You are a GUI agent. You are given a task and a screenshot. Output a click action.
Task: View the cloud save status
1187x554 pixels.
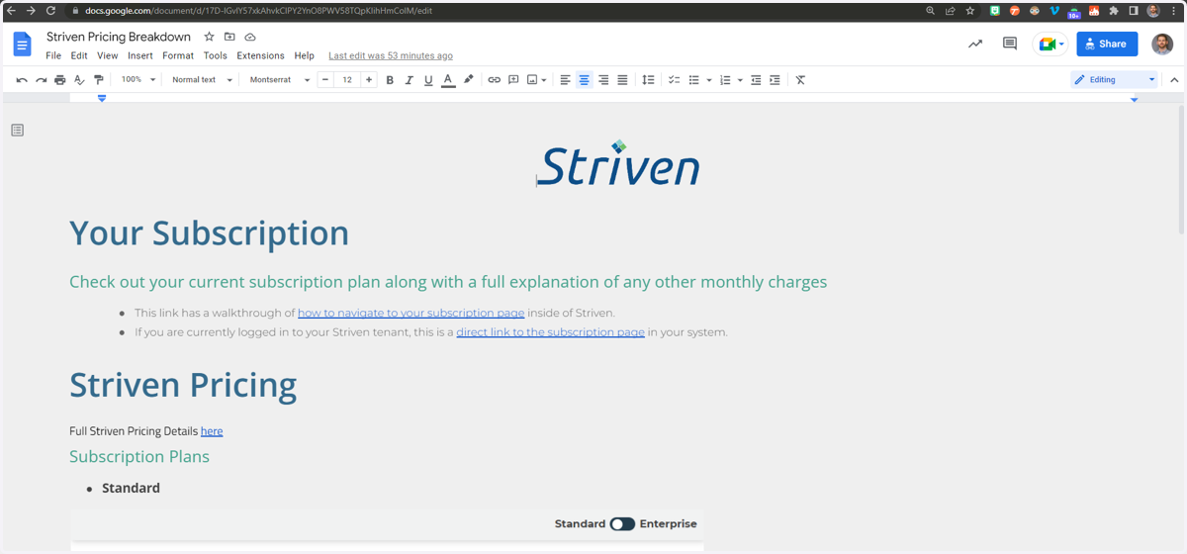[250, 37]
